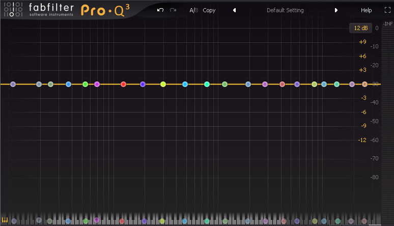Select the thirteenth pale blue EQ band node
Screen dimensions: 394x226
pos(248,84)
